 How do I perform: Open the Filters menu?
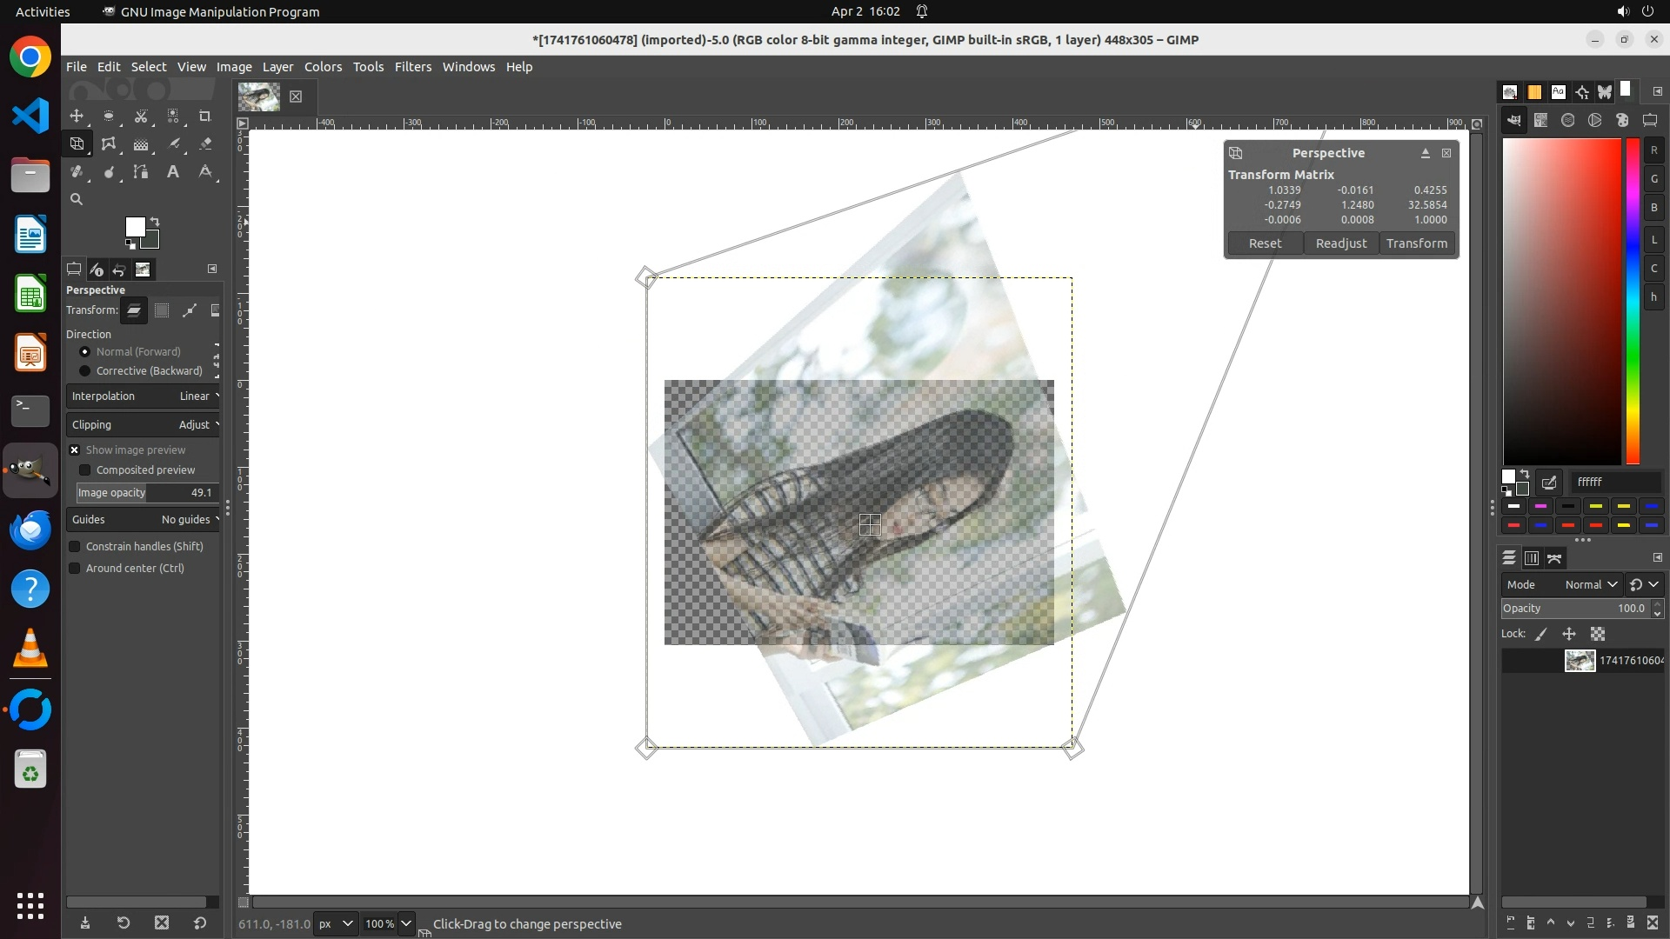[x=412, y=67]
